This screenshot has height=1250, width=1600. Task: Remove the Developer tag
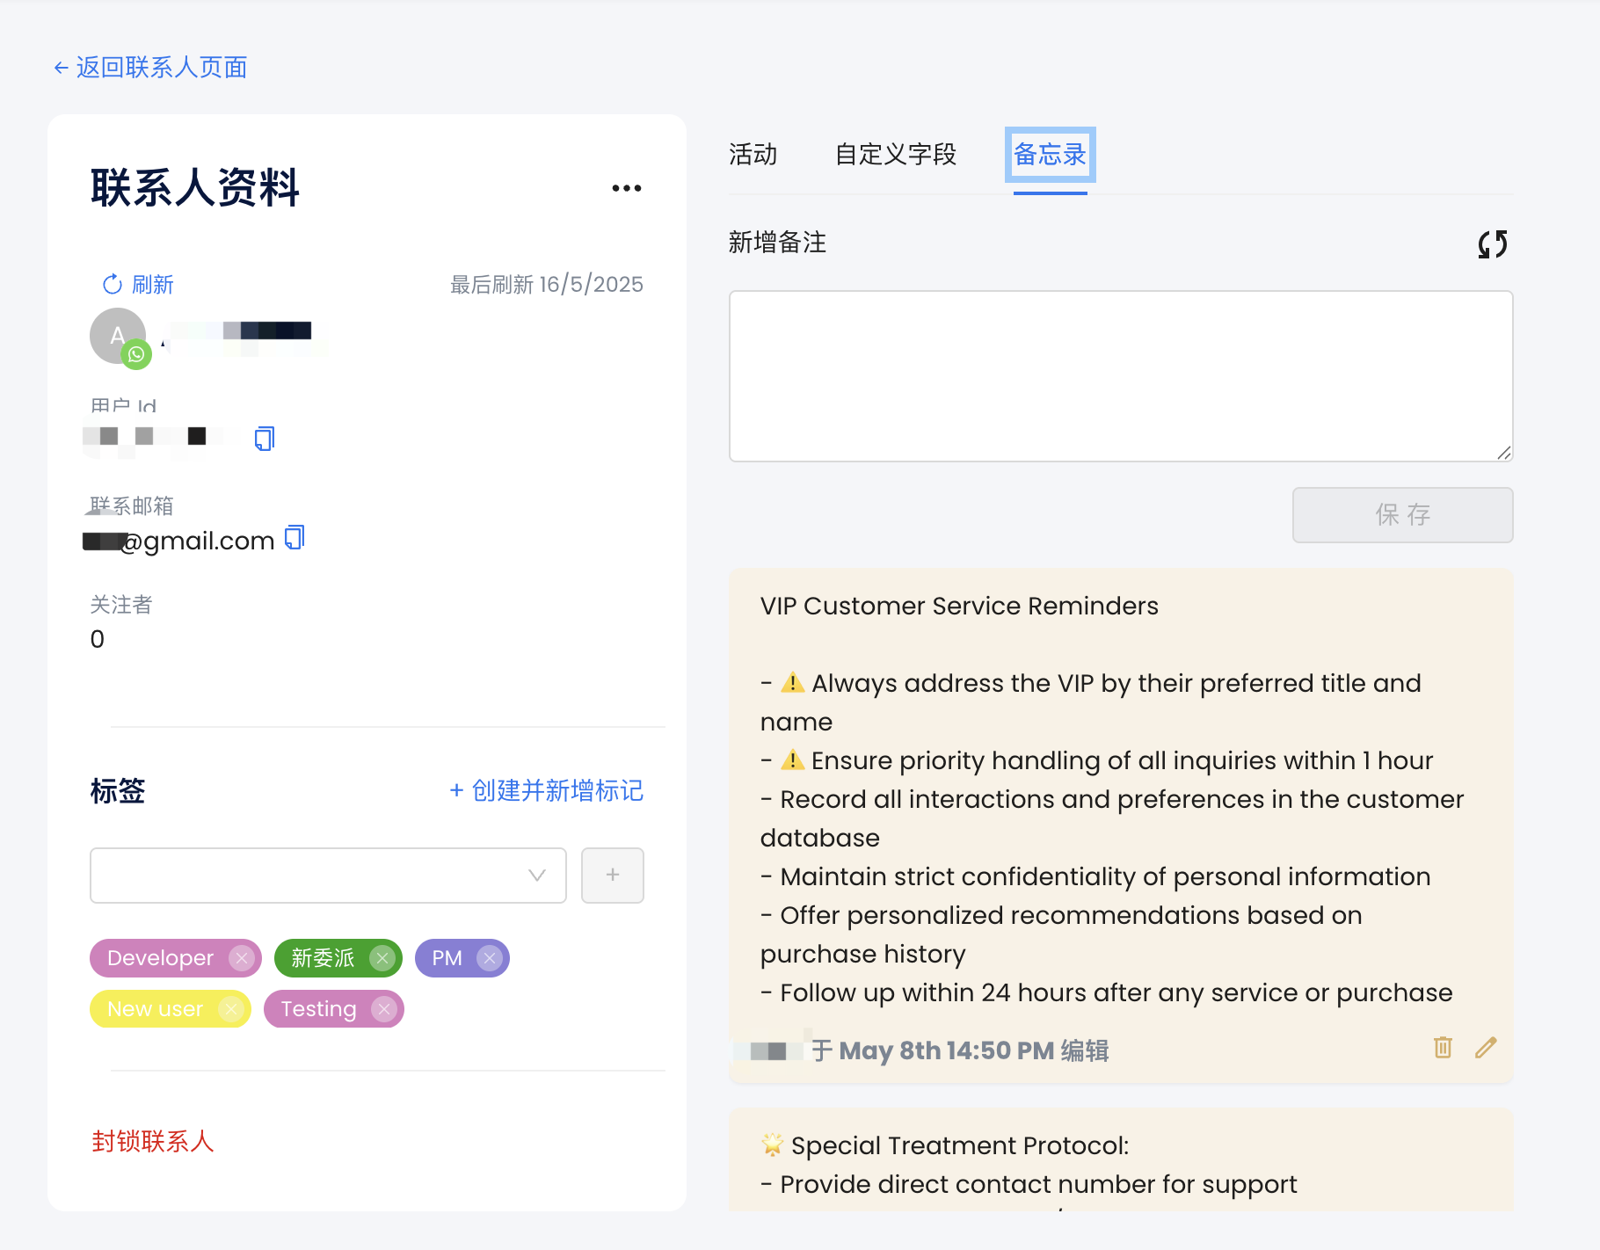[x=241, y=958]
